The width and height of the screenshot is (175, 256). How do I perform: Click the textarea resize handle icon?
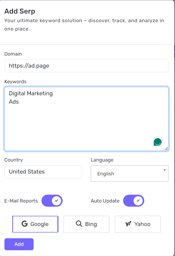(x=166, y=149)
